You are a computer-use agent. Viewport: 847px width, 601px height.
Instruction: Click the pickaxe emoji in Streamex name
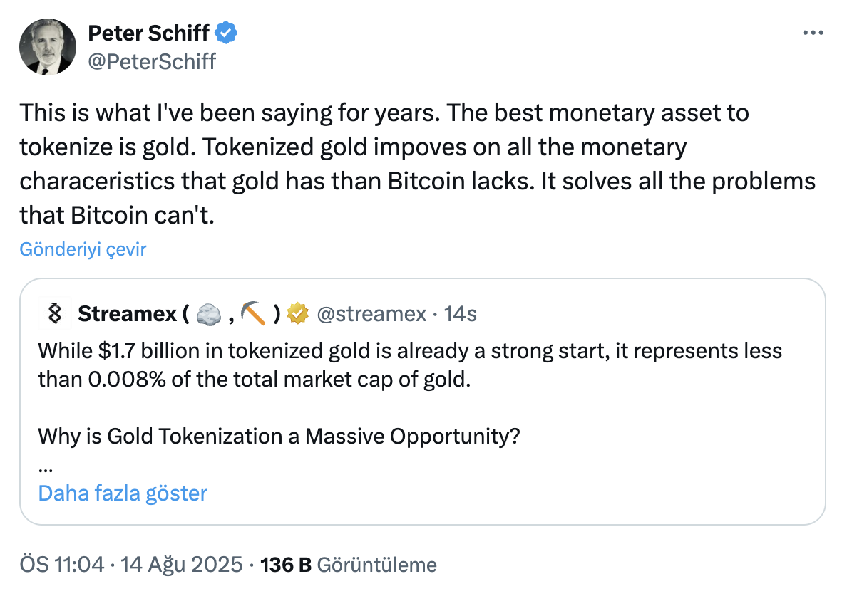(253, 314)
